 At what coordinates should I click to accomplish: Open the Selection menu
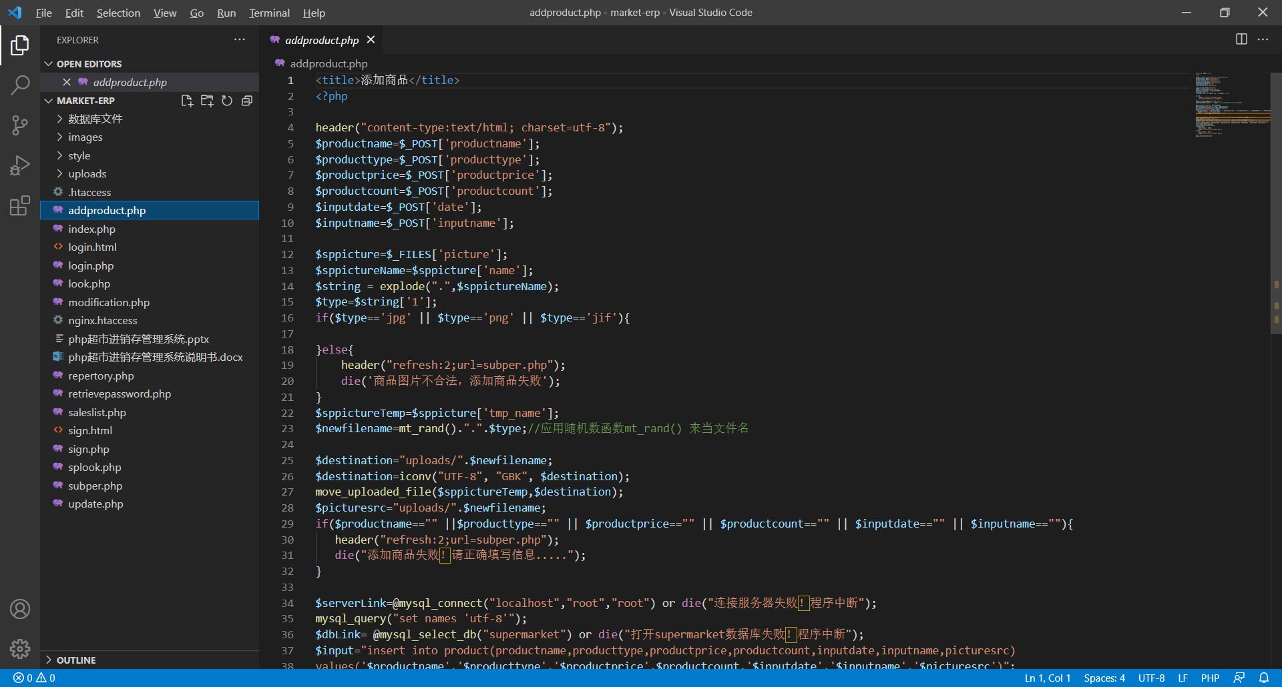118,13
